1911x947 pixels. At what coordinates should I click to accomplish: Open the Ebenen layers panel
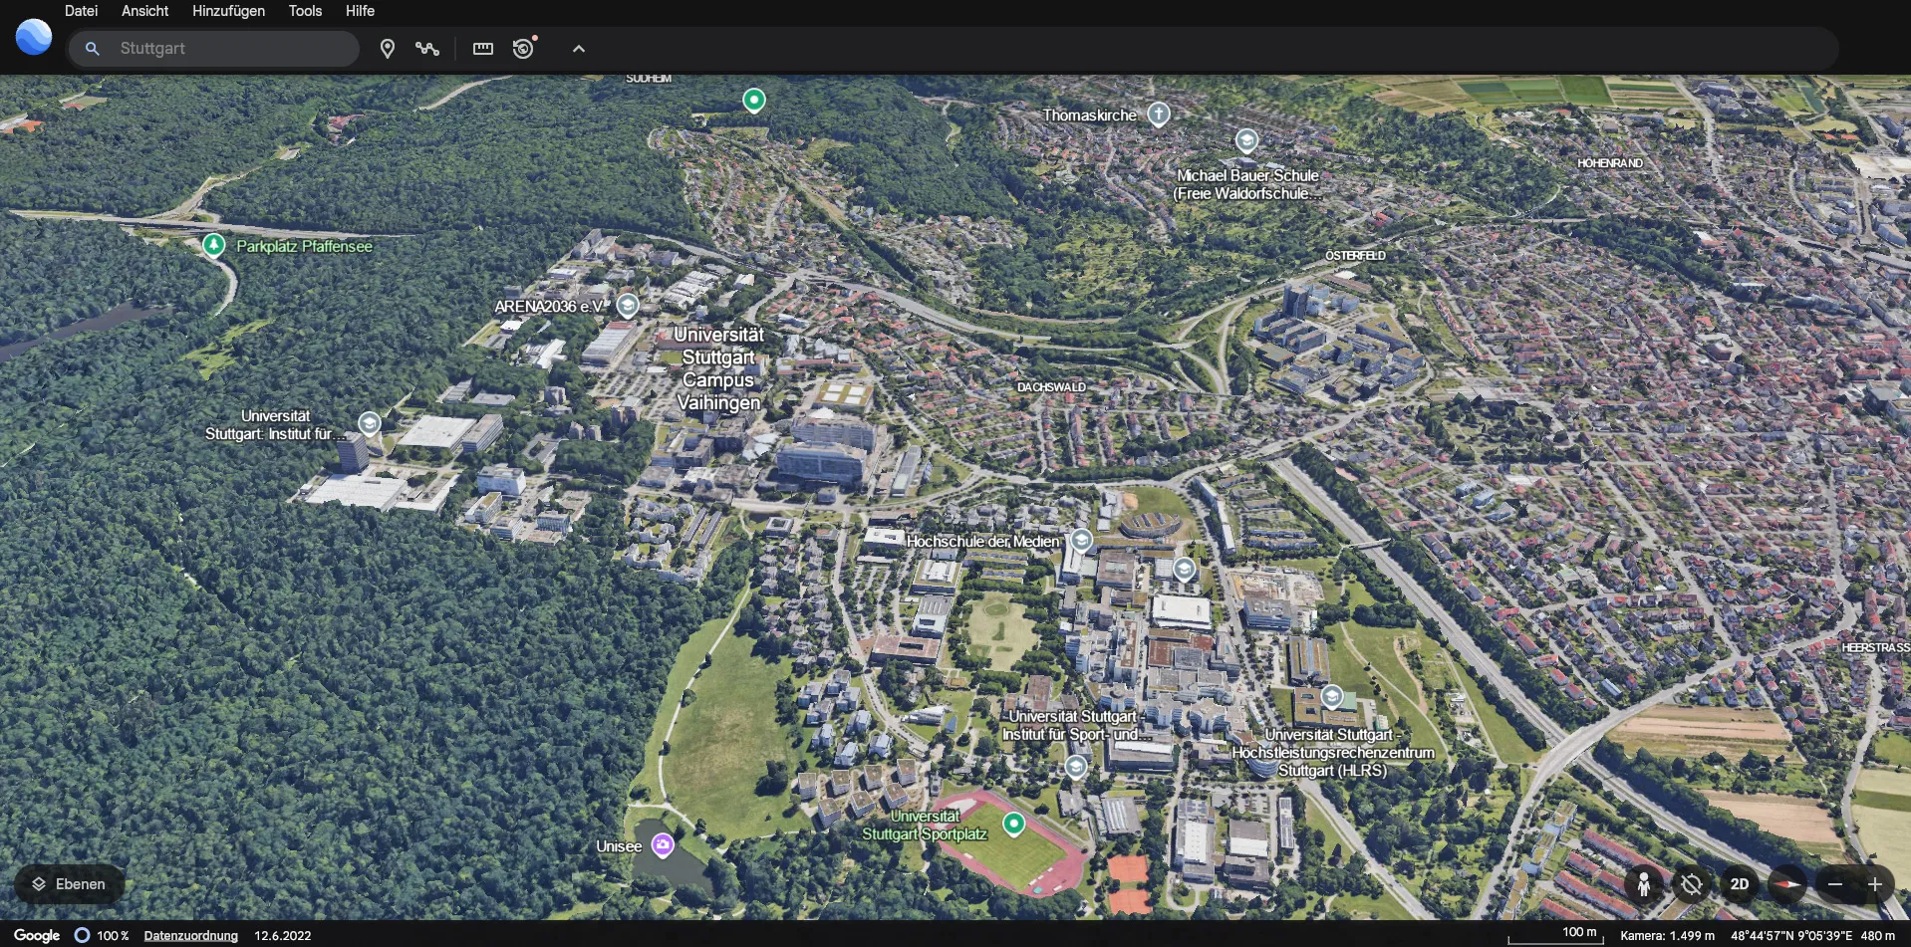tap(69, 884)
